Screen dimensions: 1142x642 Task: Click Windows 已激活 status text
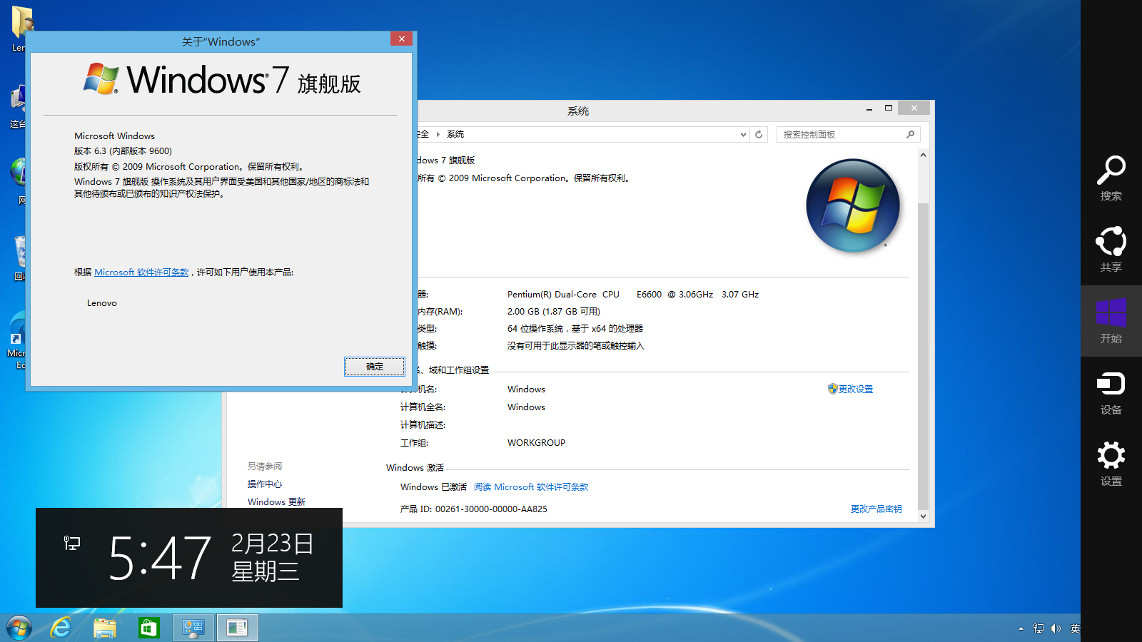tap(433, 487)
